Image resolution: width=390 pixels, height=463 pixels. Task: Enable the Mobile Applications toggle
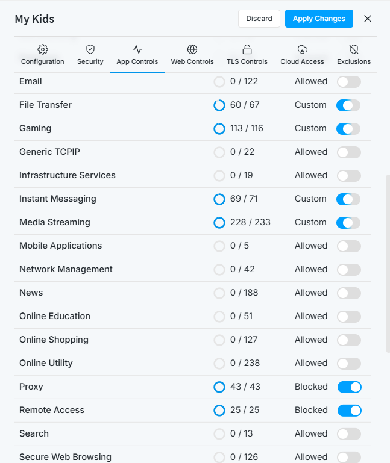pos(349,246)
